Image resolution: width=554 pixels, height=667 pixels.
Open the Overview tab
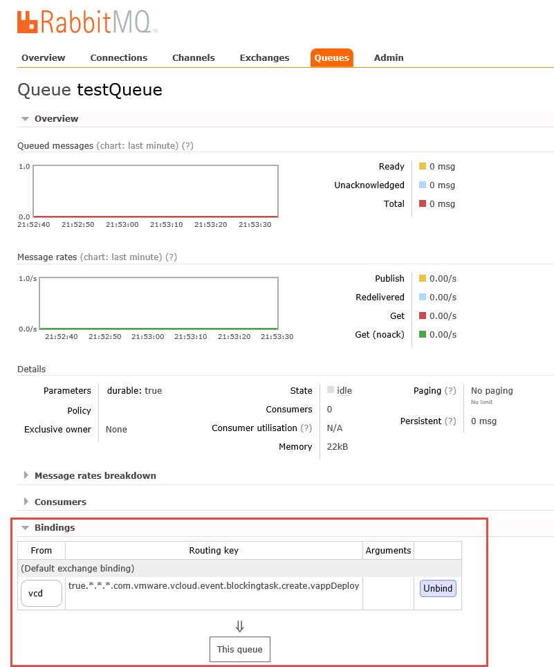pyautogui.click(x=43, y=57)
